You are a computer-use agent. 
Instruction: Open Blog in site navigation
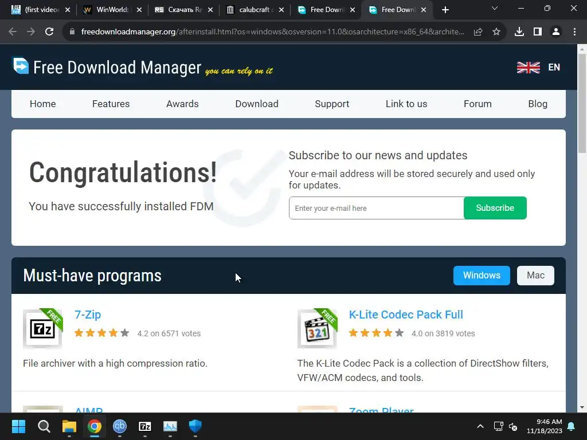[538, 104]
